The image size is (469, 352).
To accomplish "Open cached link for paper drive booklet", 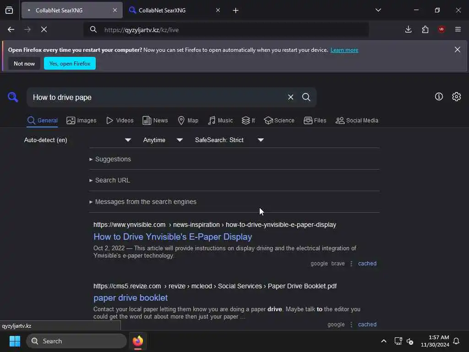I will click(367, 324).
